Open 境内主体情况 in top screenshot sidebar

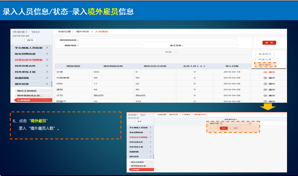(27, 91)
